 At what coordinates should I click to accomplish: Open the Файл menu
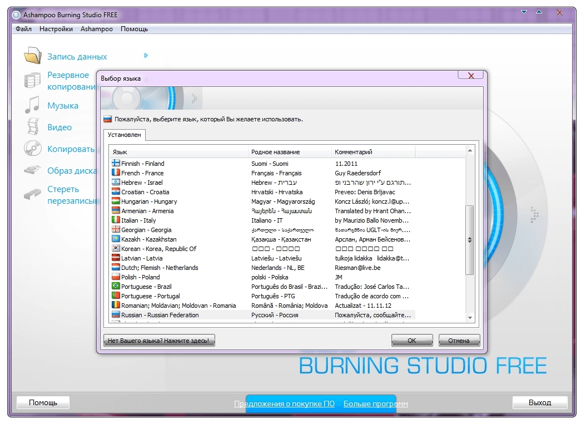[23, 29]
